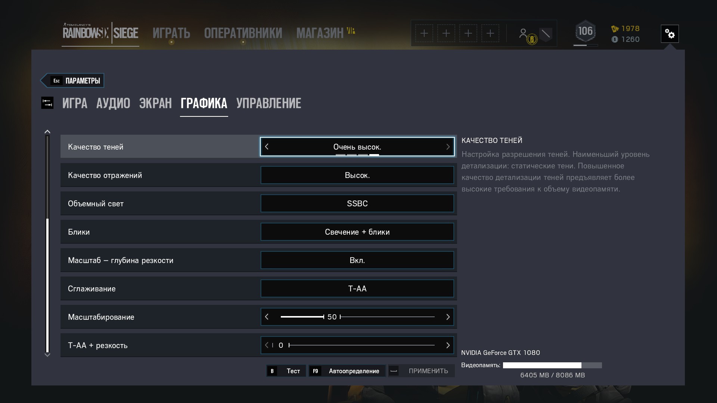This screenshot has width=717, height=403.
Task: Click the level 106 badge
Action: [x=585, y=31]
